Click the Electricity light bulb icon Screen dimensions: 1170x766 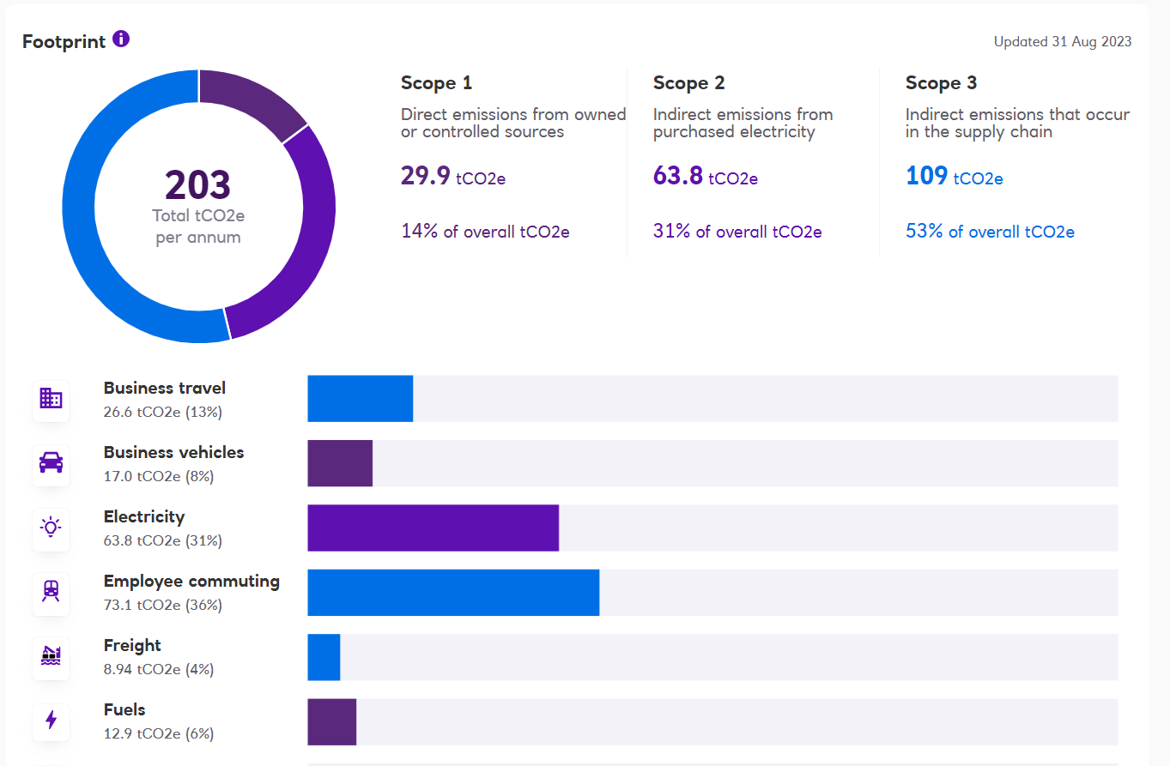[51, 528]
